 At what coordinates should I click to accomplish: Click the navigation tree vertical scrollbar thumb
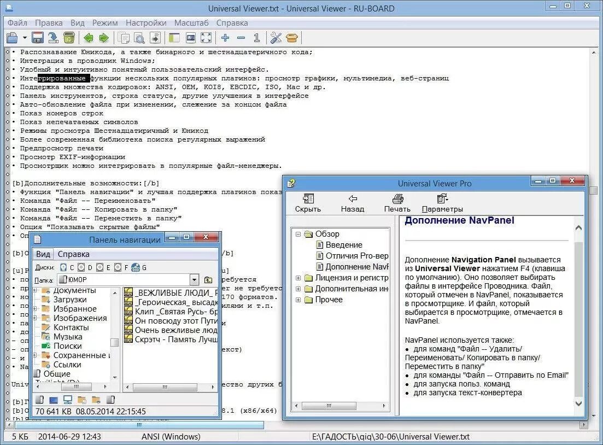[114, 342]
